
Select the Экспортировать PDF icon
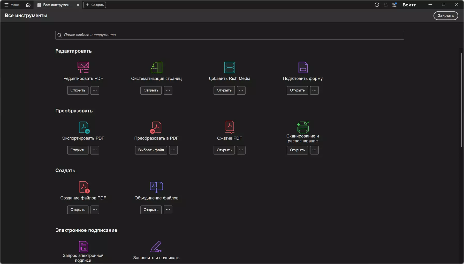pyautogui.click(x=84, y=127)
